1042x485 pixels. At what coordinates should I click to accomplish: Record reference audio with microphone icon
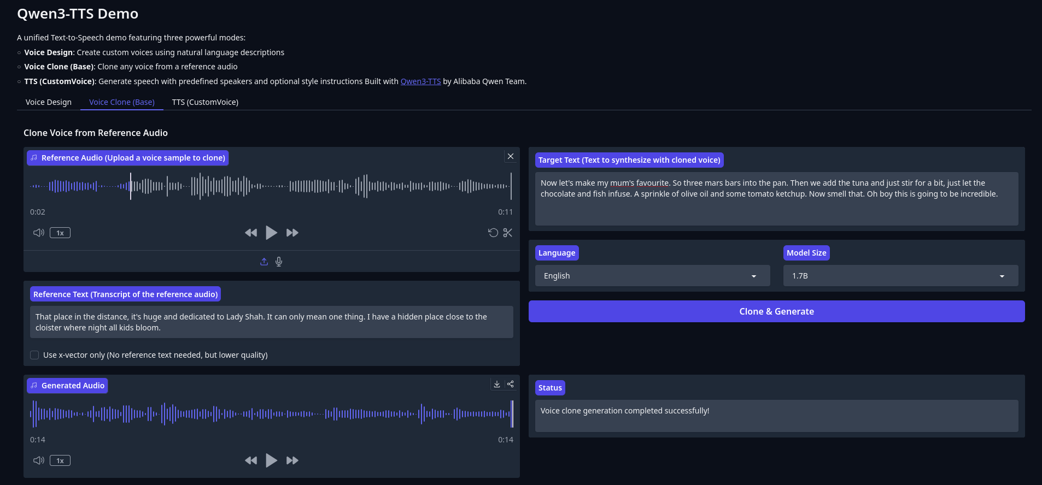279,262
